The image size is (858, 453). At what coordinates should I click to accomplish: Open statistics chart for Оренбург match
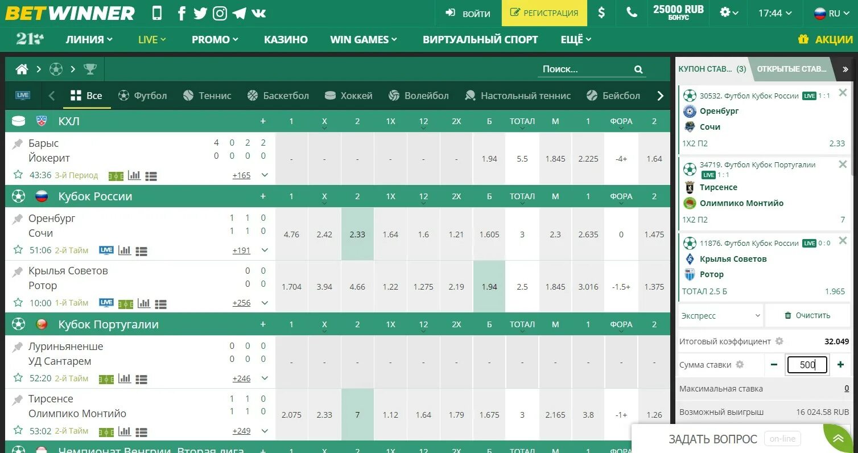click(124, 250)
